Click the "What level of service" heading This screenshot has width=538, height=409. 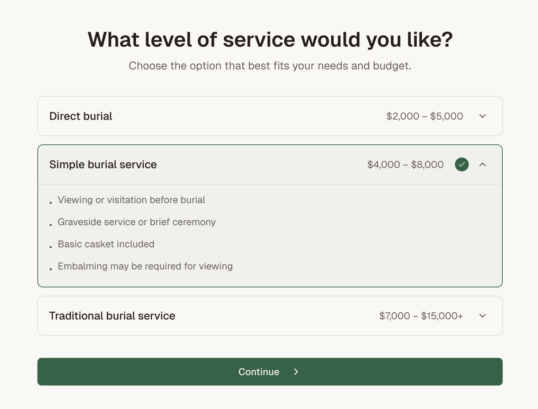270,39
